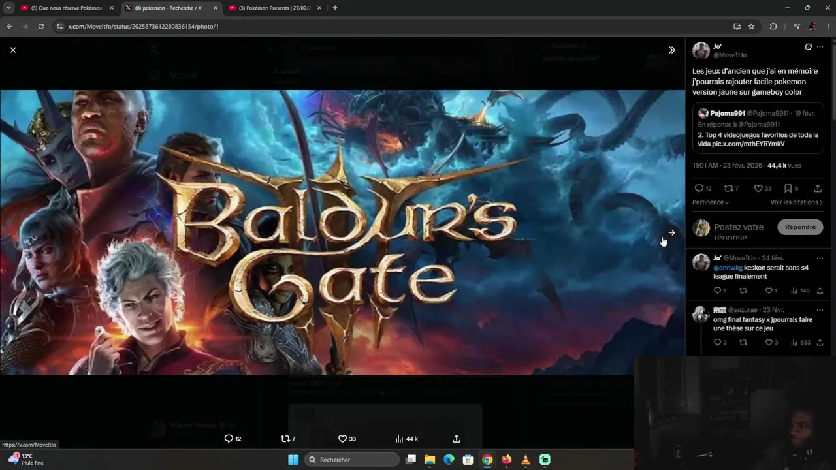Click repost icon with count 7 in panel

(x=731, y=188)
